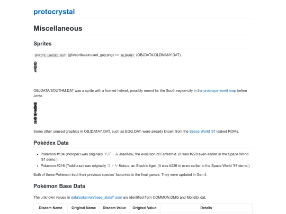Click the Disasm Name column header
The width and height of the screenshot is (286, 214).
coord(50,208)
